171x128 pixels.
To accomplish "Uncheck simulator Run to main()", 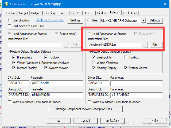I will [x=56, y=34].
